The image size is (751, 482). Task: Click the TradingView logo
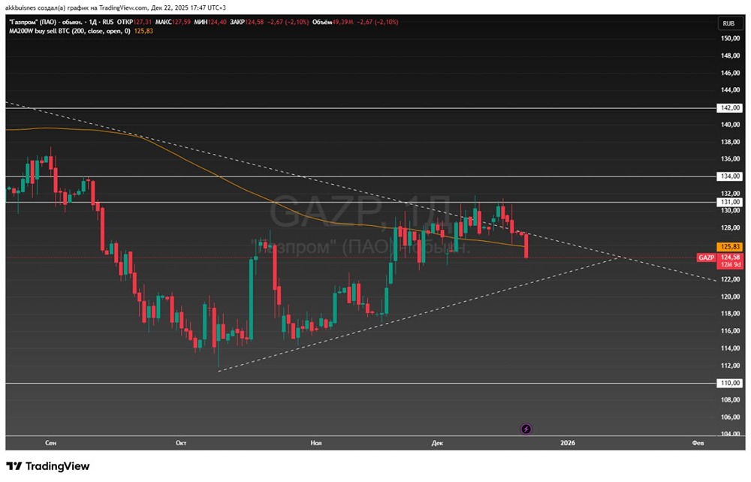pyautogui.click(x=47, y=466)
